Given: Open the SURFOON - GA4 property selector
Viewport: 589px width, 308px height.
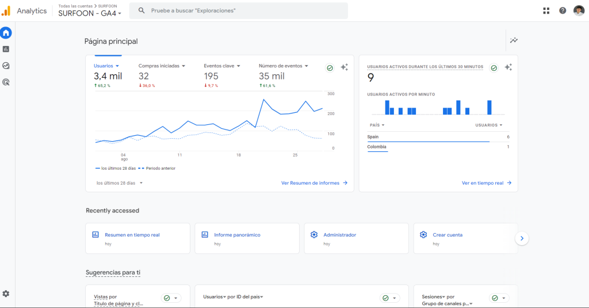Looking at the screenshot, I should click(x=90, y=14).
